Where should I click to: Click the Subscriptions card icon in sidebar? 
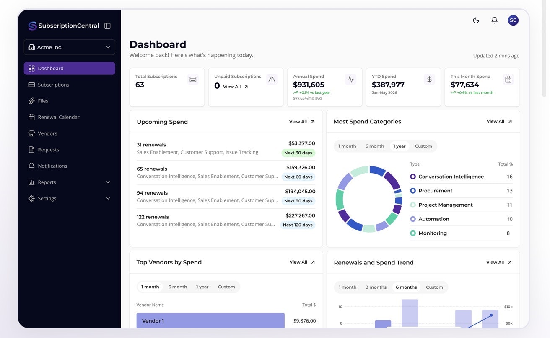(31, 84)
